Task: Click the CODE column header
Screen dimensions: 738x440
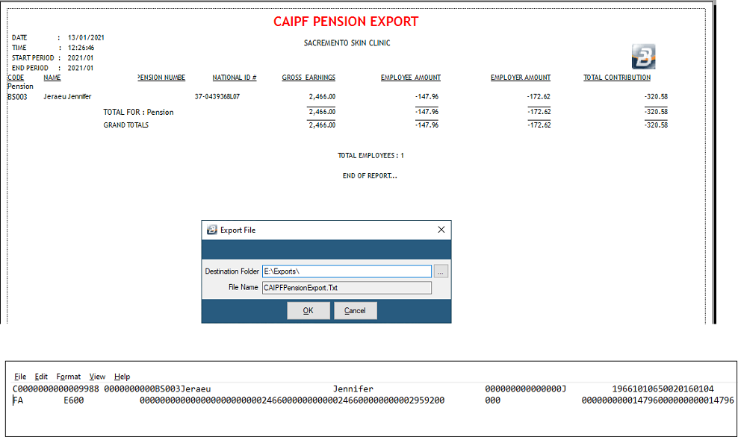Action: pyautogui.click(x=16, y=78)
